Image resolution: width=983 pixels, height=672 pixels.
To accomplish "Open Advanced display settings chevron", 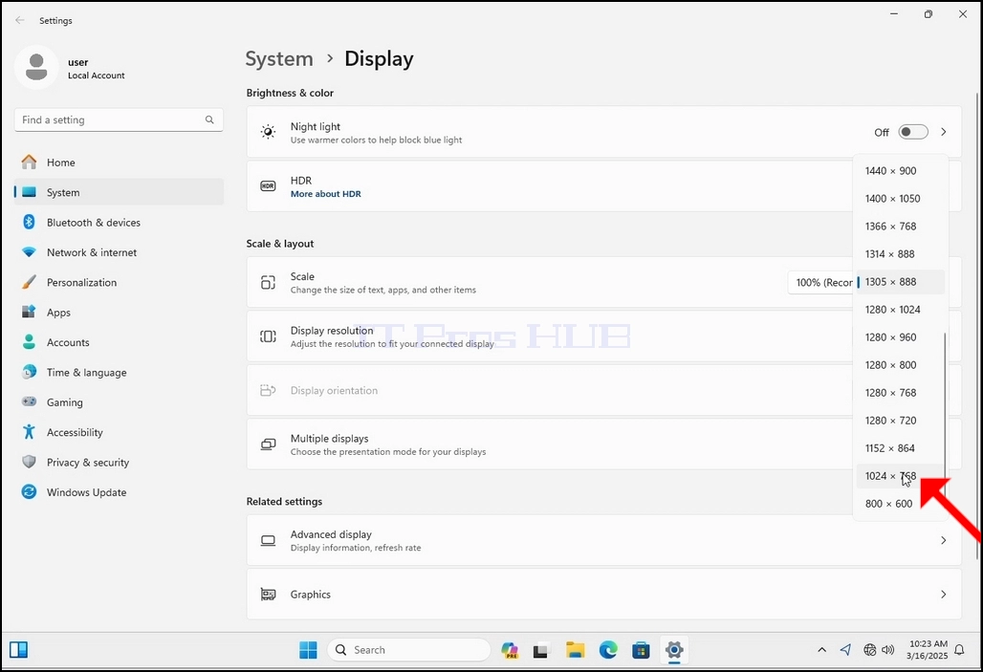I will tap(944, 540).
